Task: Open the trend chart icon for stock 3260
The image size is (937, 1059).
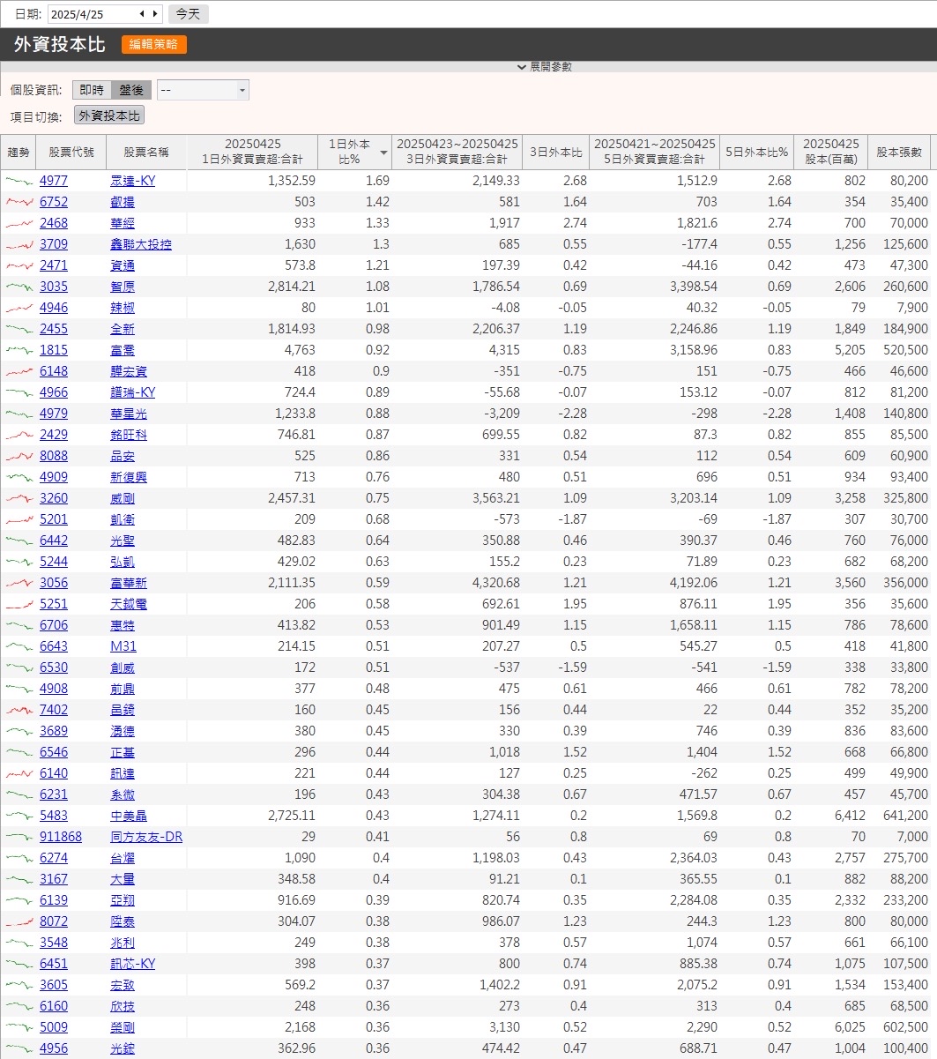Action: click(x=19, y=498)
